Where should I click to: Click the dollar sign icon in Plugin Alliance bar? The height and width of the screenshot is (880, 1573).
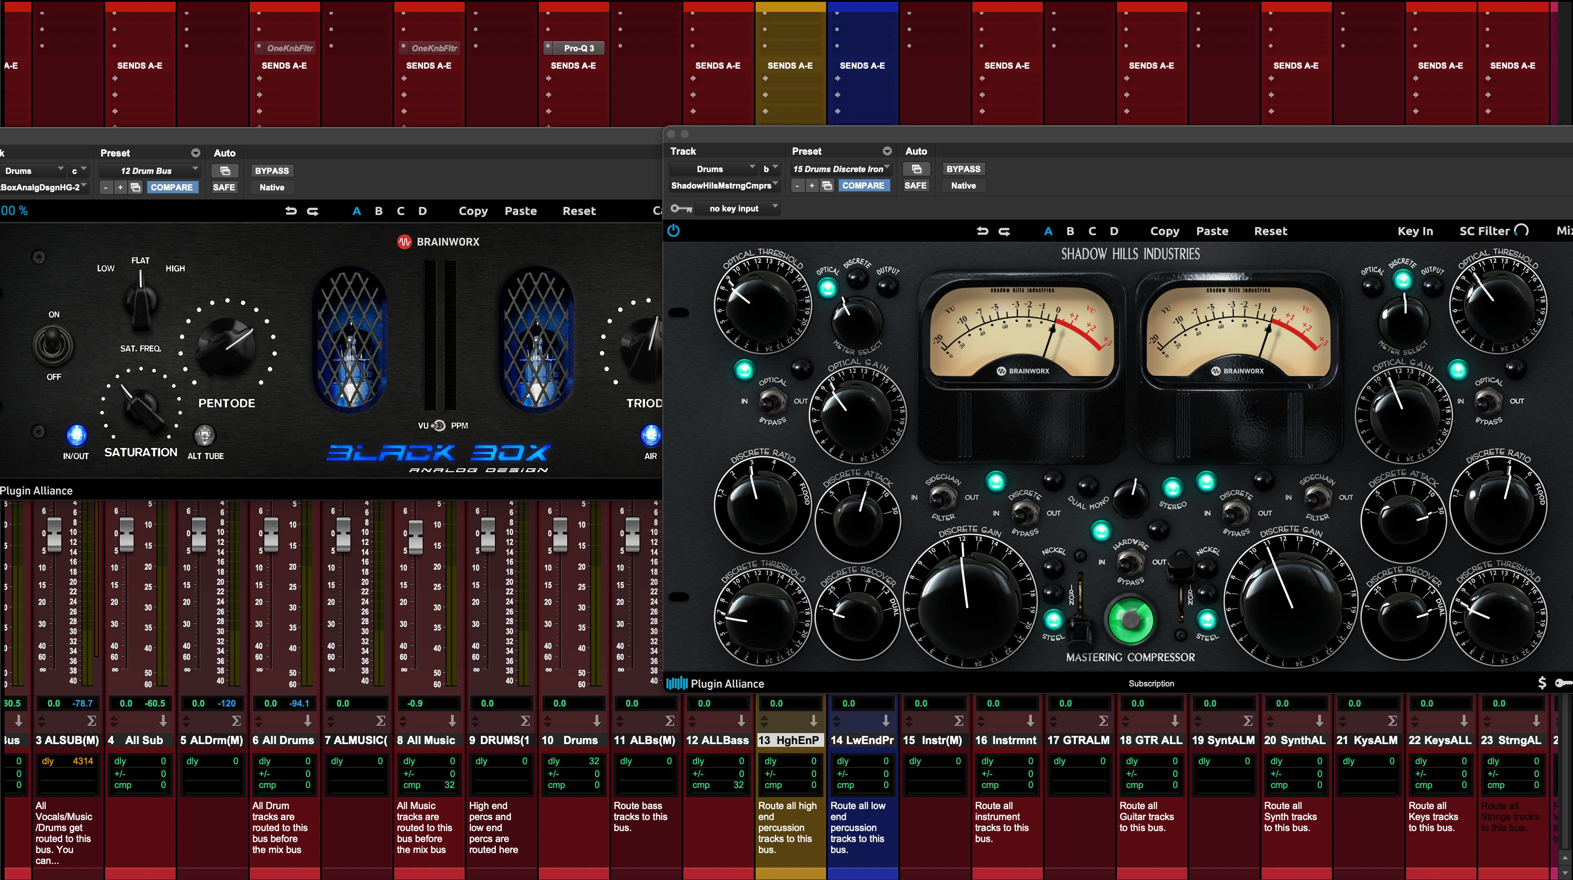click(x=1541, y=683)
